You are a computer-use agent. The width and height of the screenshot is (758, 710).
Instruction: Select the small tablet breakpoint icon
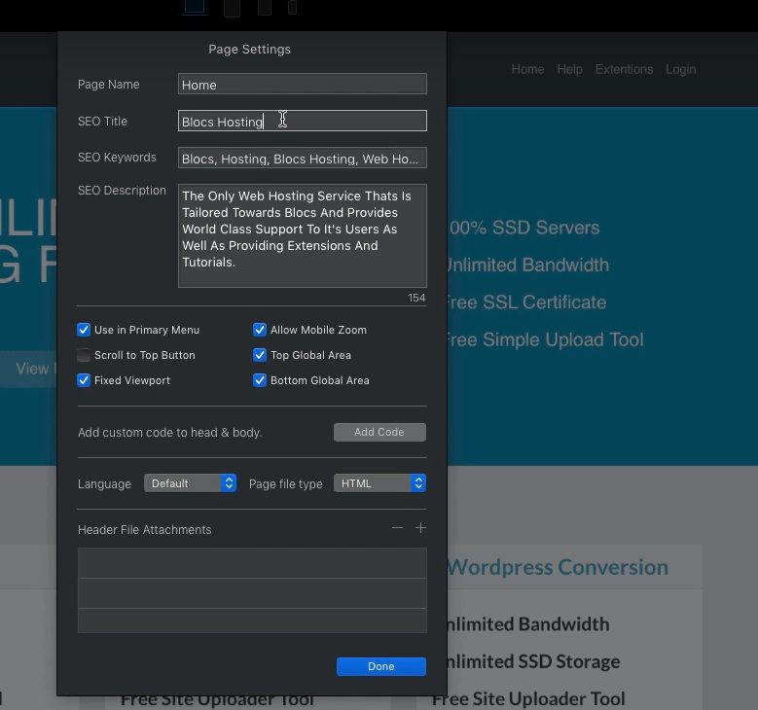pos(265,8)
